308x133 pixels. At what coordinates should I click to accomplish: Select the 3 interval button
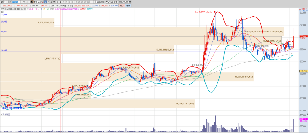coord(70,2)
